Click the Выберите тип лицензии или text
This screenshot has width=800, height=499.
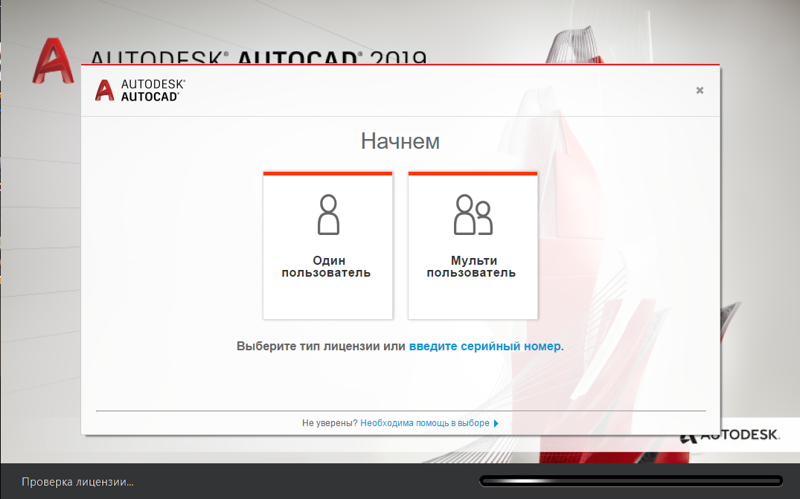321,346
